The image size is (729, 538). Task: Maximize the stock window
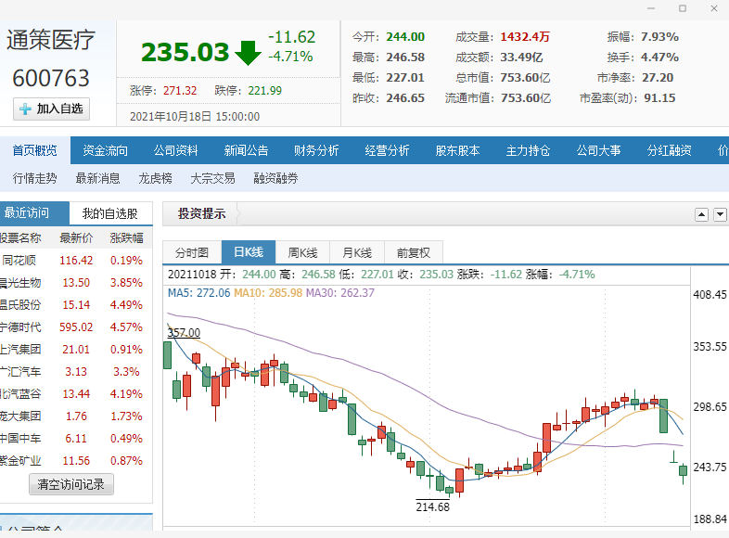point(683,8)
